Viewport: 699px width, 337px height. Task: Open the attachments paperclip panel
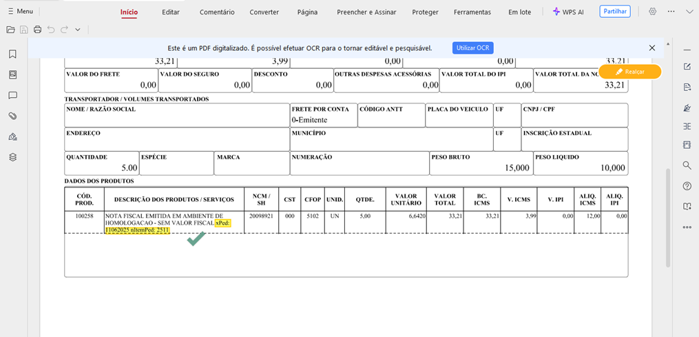[12, 116]
